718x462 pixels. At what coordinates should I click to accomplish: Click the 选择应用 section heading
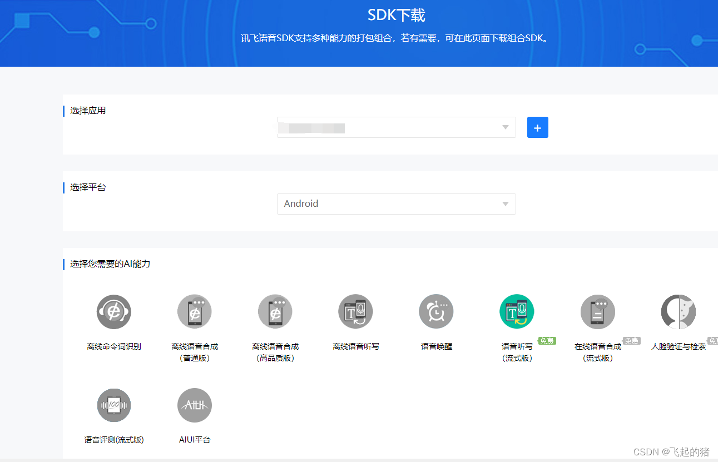point(88,111)
